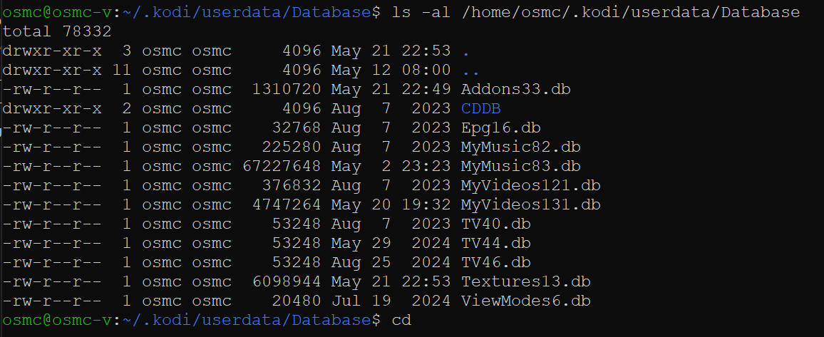
Task: Click the Textures13.db filename
Action: pos(525,282)
